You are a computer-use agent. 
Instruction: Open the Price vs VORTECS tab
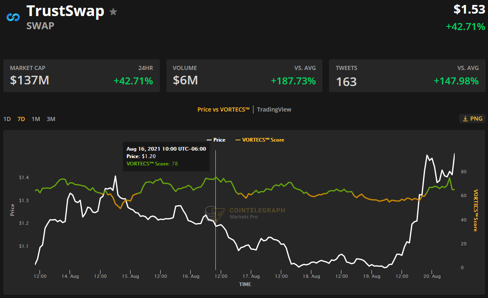click(223, 109)
